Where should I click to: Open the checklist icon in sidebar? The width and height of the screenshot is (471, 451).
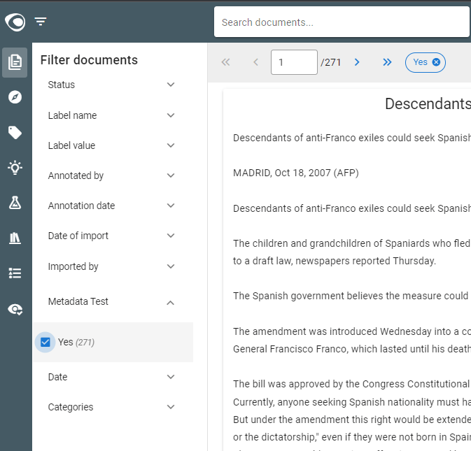(15, 273)
